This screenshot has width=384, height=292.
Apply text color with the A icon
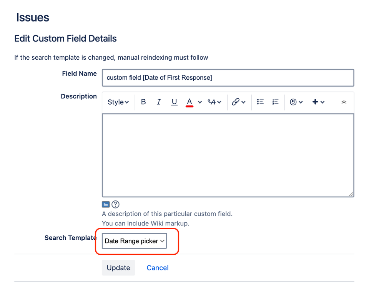coord(190,102)
